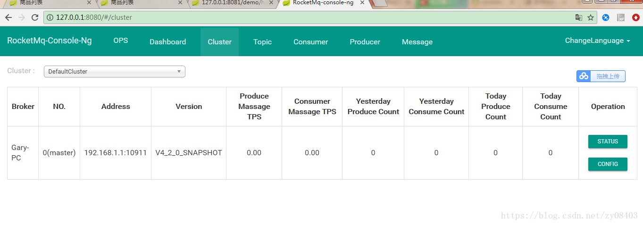Click the Yesterday Consume Count header
The height and width of the screenshot is (225, 643).
[x=436, y=107]
